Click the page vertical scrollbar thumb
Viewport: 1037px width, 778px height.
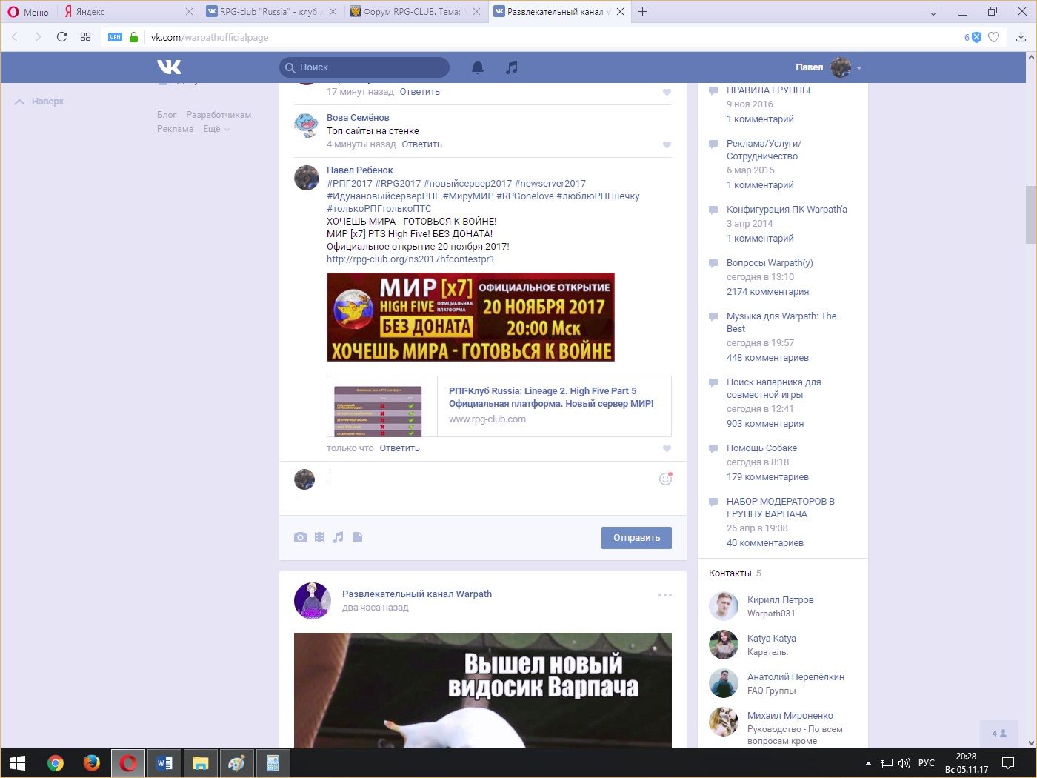click(x=1030, y=214)
